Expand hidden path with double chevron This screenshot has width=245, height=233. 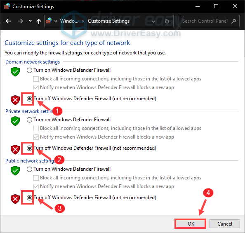[56, 21]
